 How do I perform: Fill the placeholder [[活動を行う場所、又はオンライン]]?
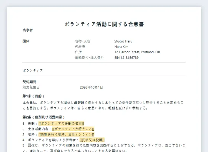(x=66, y=134)
